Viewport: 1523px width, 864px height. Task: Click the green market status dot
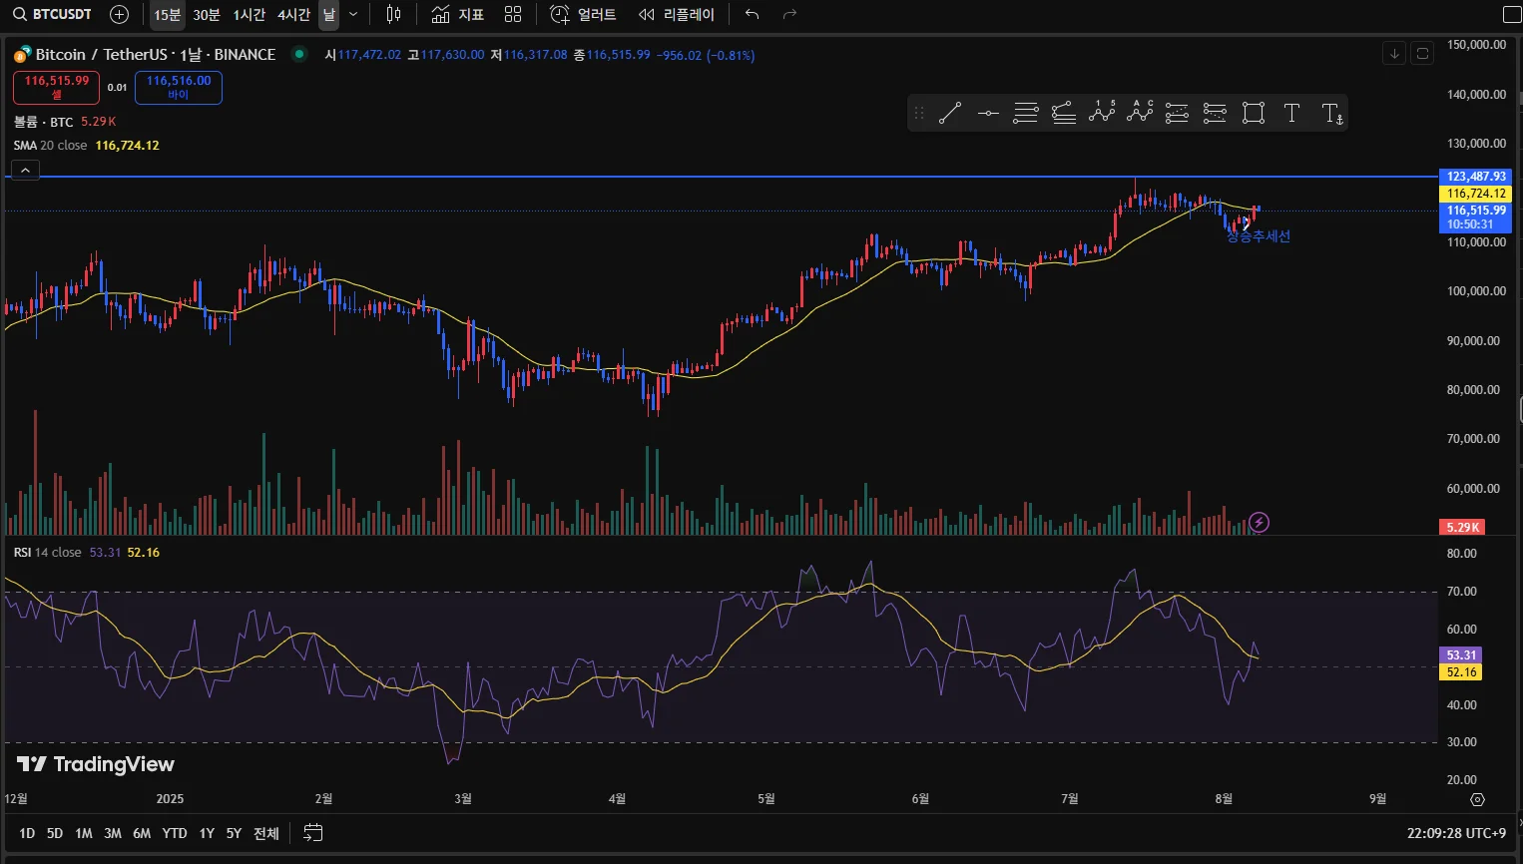[x=298, y=54]
